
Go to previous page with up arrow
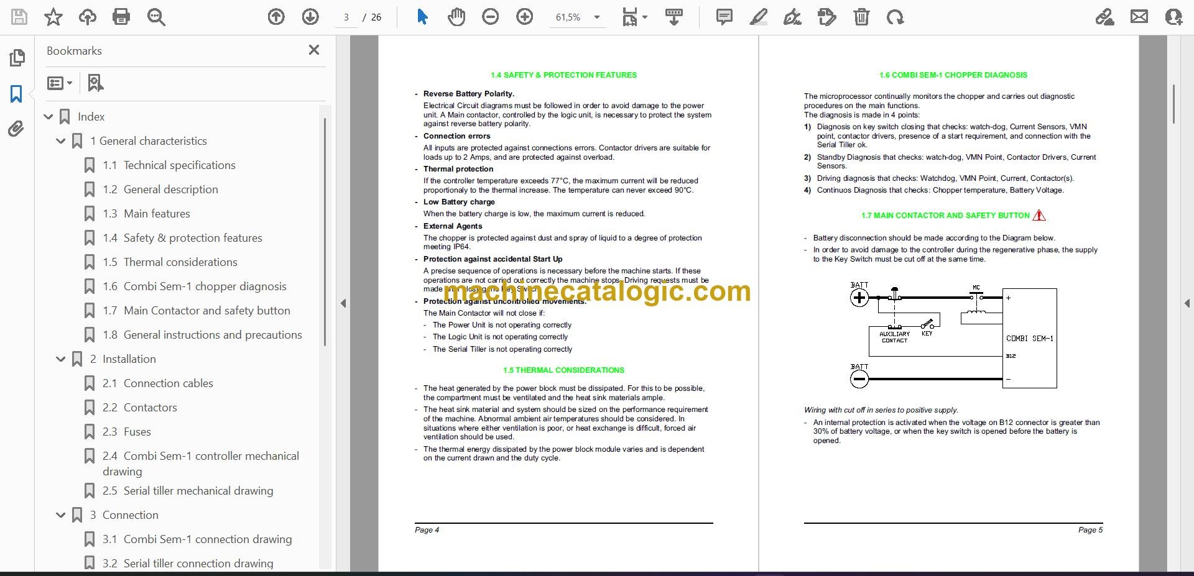click(x=276, y=17)
